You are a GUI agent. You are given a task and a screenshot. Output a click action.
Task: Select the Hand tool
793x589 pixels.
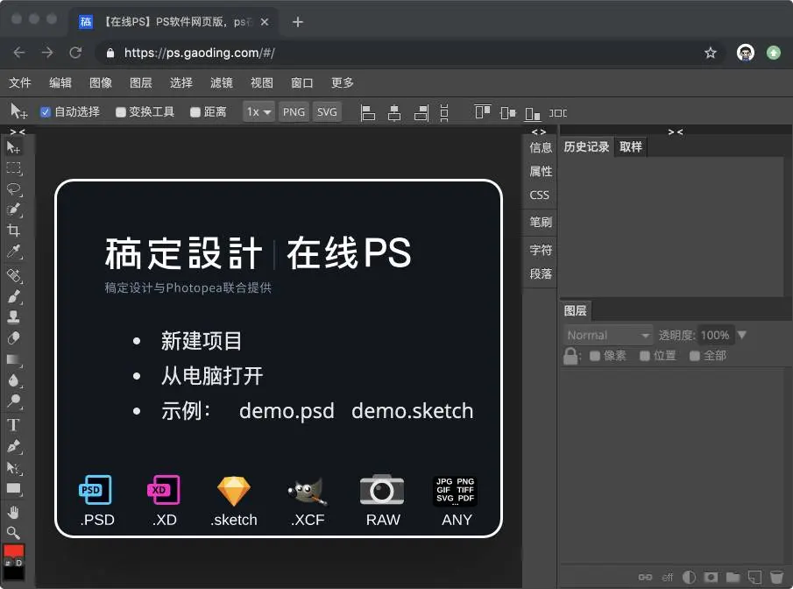coord(14,512)
